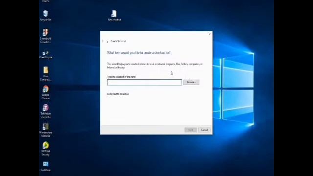Viewport: 313px width, 176px height.
Task: Select the Wondershare MirrorGo desktop icon
Action: 45,130
